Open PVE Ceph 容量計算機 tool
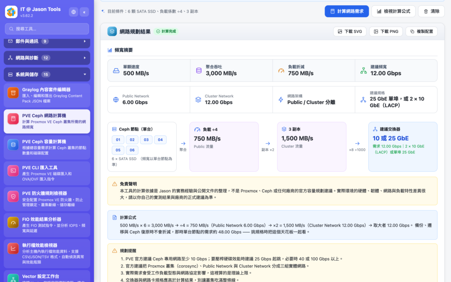451x282 pixels. (x=47, y=147)
